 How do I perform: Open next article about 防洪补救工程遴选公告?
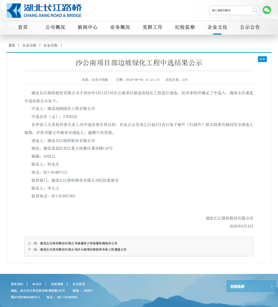tap(83, 249)
